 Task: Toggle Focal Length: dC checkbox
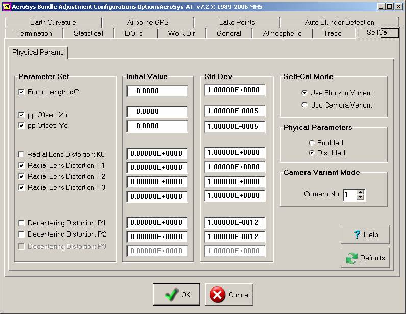click(x=21, y=92)
